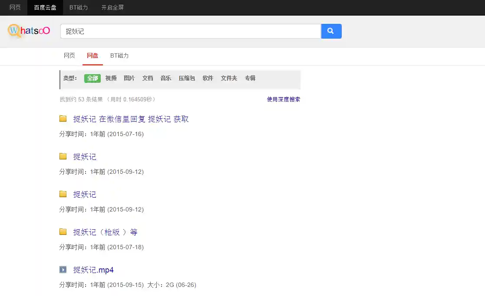Screen dimensions: 485x296
Task: Click the 找到约 53 条结果 text
Action: pyautogui.click(x=81, y=99)
